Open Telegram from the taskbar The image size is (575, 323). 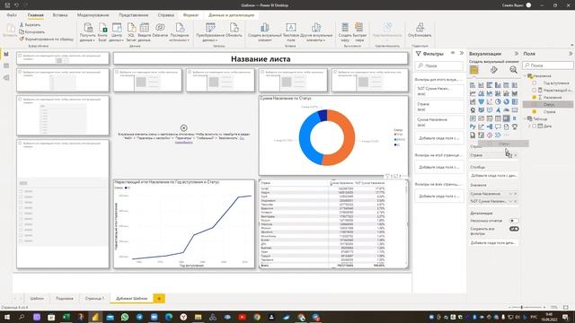coord(139,317)
